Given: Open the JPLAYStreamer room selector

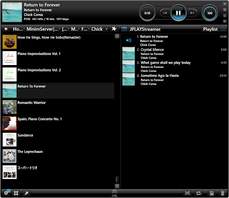Looking at the screenshot, I should 145,29.
